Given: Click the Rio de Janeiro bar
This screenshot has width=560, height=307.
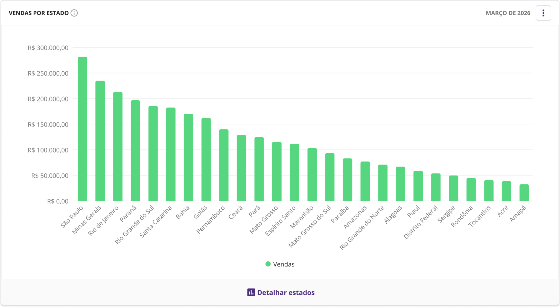Looking at the screenshot, I should 118,147.
